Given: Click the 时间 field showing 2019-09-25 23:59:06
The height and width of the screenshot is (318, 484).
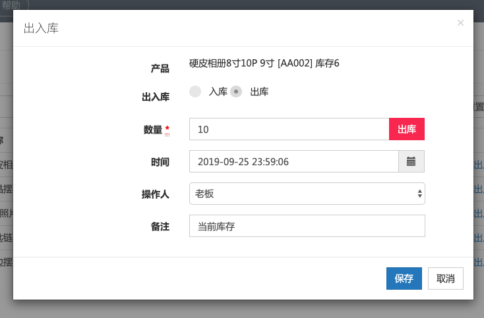Looking at the screenshot, I should [x=293, y=161].
